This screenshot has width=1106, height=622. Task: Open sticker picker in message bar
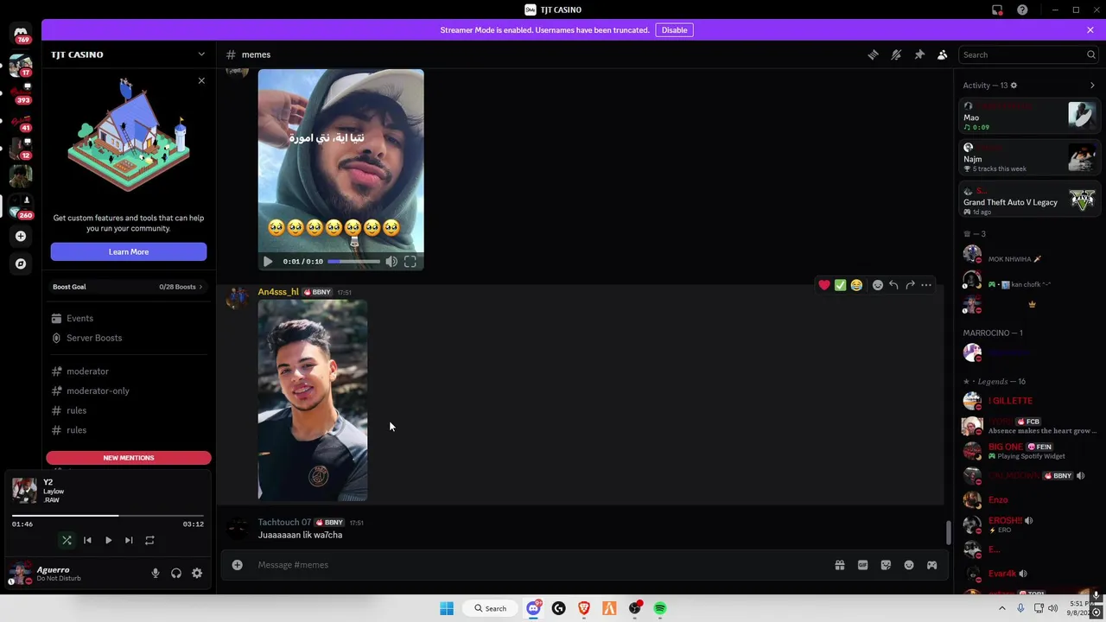pyautogui.click(x=886, y=565)
